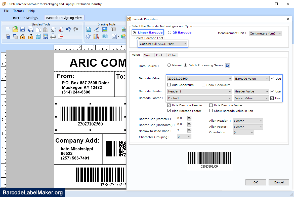This screenshot has width=294, height=197.
Task: Expand the Footer1 dropdown
Action: click(199, 98)
